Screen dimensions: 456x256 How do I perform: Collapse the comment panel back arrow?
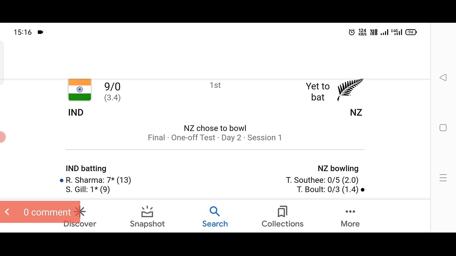(x=7, y=212)
